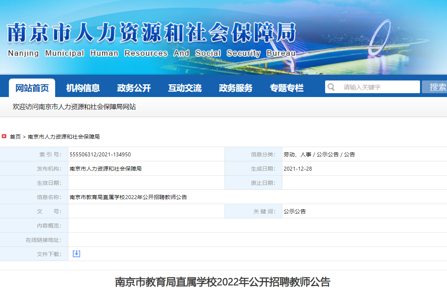Open the 机构信息 menu
The image size is (447, 293).
(x=83, y=88)
